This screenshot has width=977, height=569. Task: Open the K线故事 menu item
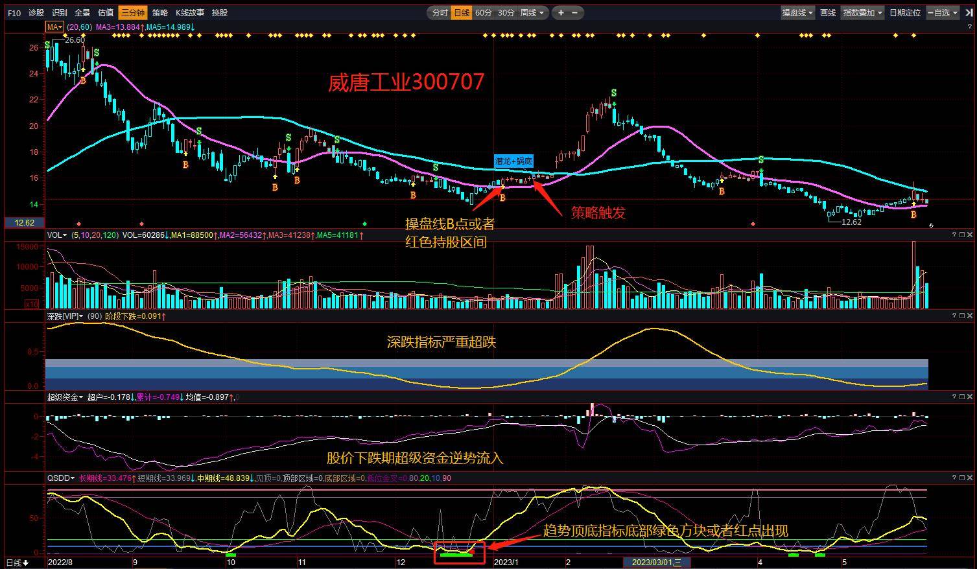190,12
